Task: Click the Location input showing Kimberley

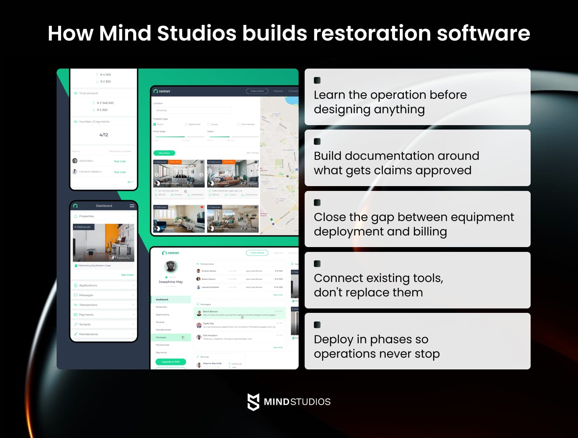Action: 193,110
